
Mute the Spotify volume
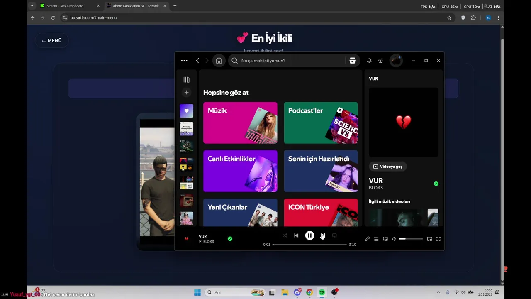(x=394, y=239)
